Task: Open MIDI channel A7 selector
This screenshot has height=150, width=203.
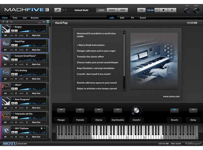Action: pos(5,50)
